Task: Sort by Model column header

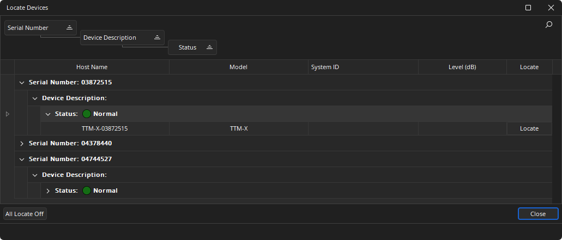Action: [x=238, y=67]
